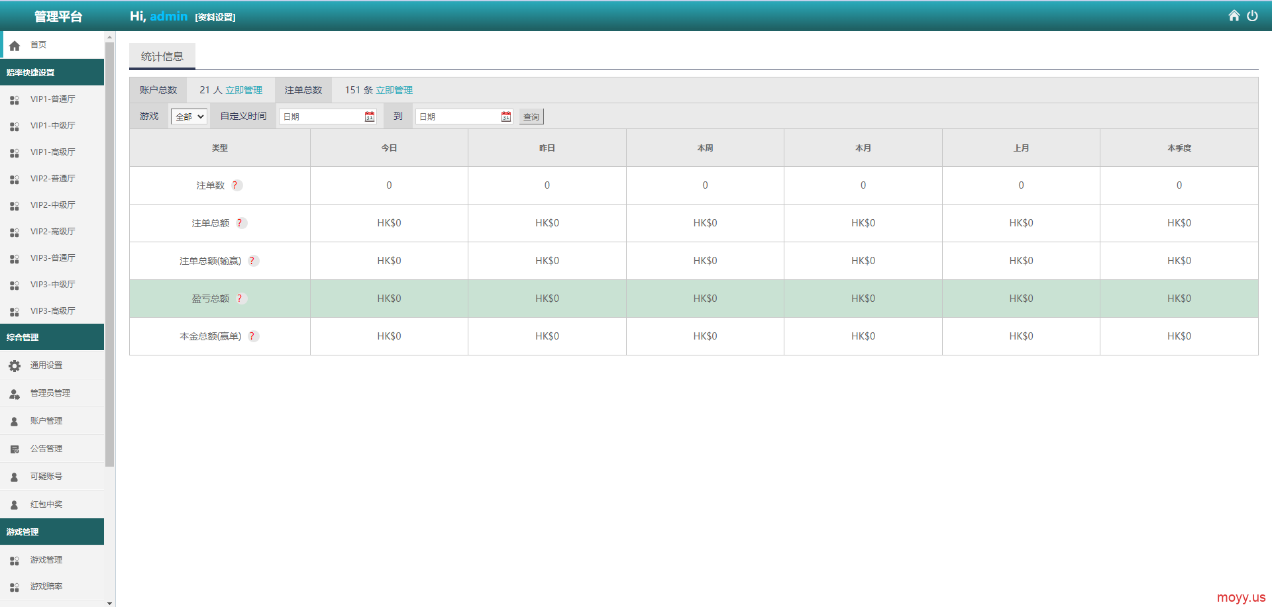
Task: Click the 管理员管理 users icon
Action: [x=15, y=394]
